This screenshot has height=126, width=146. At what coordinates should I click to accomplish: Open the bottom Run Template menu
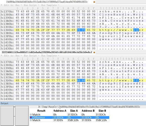tap(50, 56)
